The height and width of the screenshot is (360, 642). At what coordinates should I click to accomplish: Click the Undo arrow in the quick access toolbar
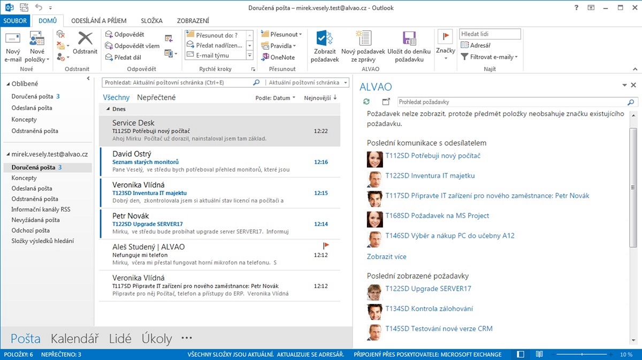coord(39,8)
